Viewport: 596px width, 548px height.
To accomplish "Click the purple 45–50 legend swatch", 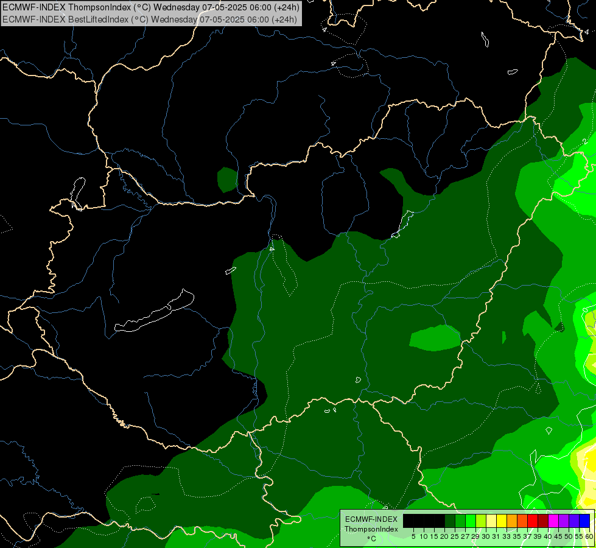I will (x=564, y=521).
